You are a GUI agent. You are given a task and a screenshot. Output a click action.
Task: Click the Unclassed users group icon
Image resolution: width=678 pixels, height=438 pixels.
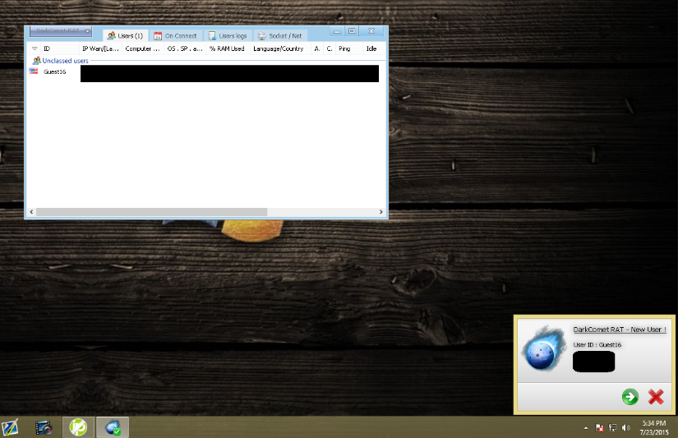(37, 61)
